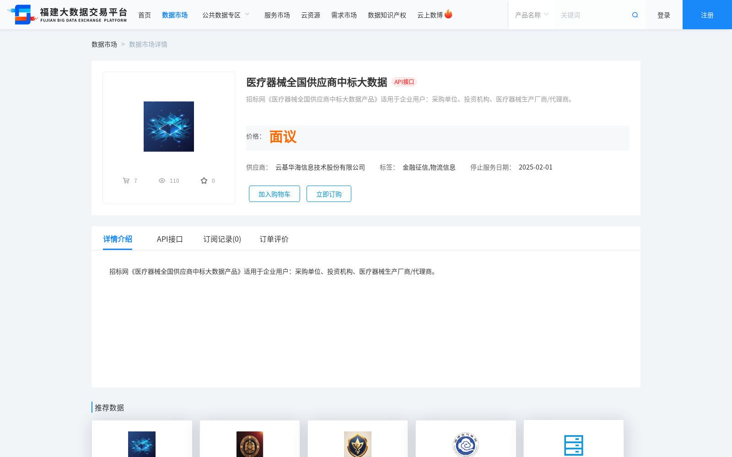Expand the 公共数据专区 dropdown
Image resolution: width=732 pixels, height=457 pixels.
point(226,15)
